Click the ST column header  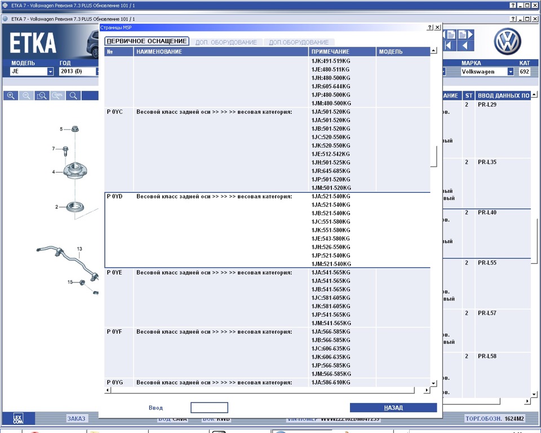(468, 96)
